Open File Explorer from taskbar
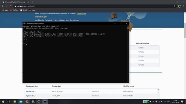The width and height of the screenshot is (186, 104). (x=15, y=101)
